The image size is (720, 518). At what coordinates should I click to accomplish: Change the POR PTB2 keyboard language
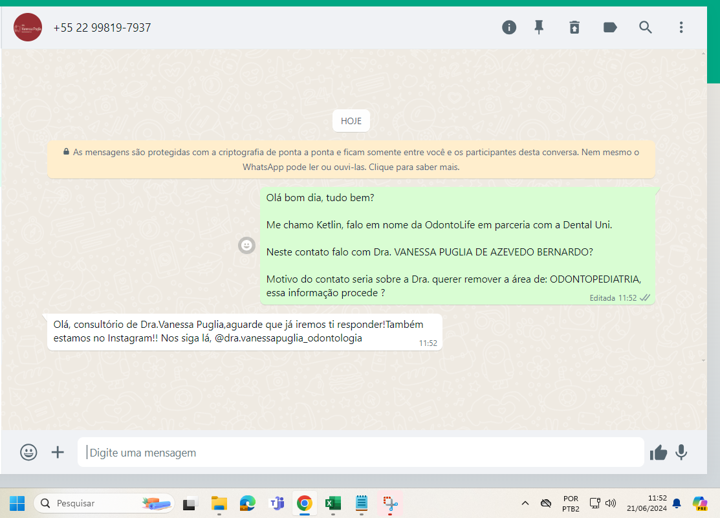pyautogui.click(x=571, y=503)
